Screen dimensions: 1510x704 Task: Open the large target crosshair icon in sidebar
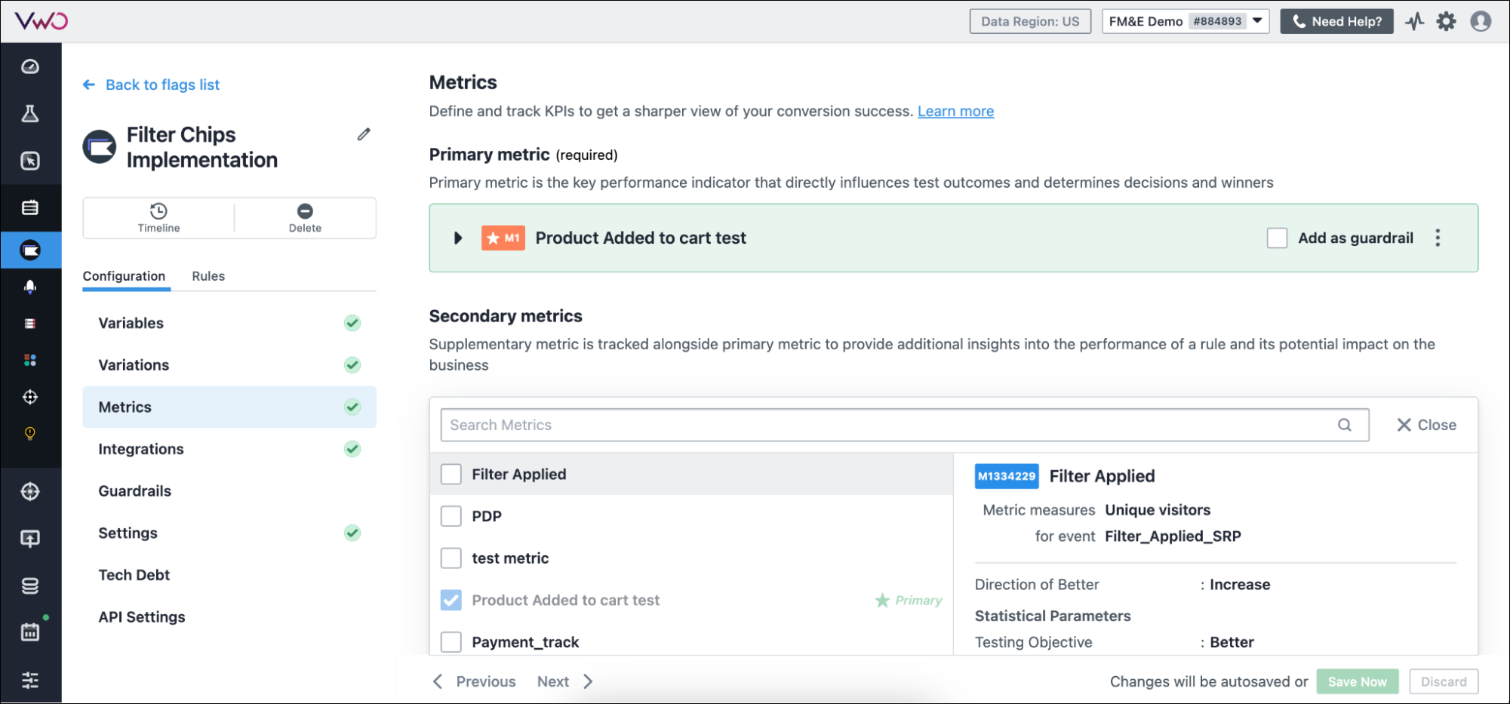tap(30, 492)
